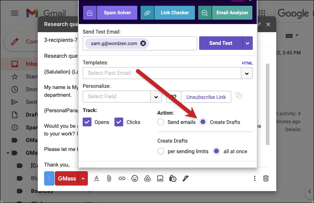This screenshot has width=314, height=203.
Task: Click the Details link for account activity
Action: (293, 129)
